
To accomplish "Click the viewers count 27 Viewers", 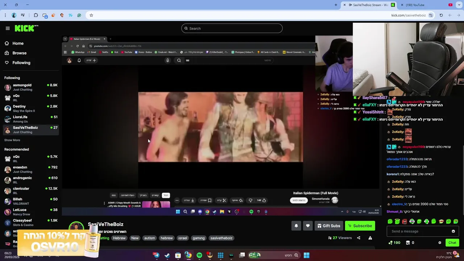I will pyautogui.click(x=340, y=238).
